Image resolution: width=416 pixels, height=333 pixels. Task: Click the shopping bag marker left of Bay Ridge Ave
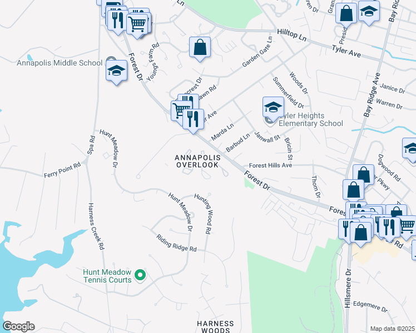tap(353, 190)
